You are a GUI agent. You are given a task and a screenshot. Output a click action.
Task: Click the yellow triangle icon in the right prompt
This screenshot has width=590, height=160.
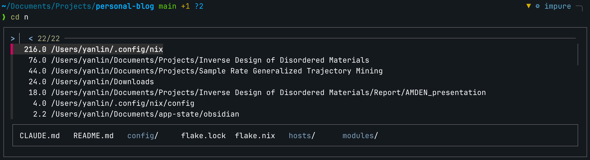tap(529, 6)
